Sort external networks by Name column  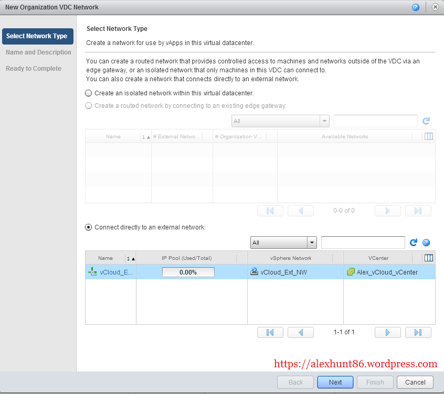click(x=105, y=258)
